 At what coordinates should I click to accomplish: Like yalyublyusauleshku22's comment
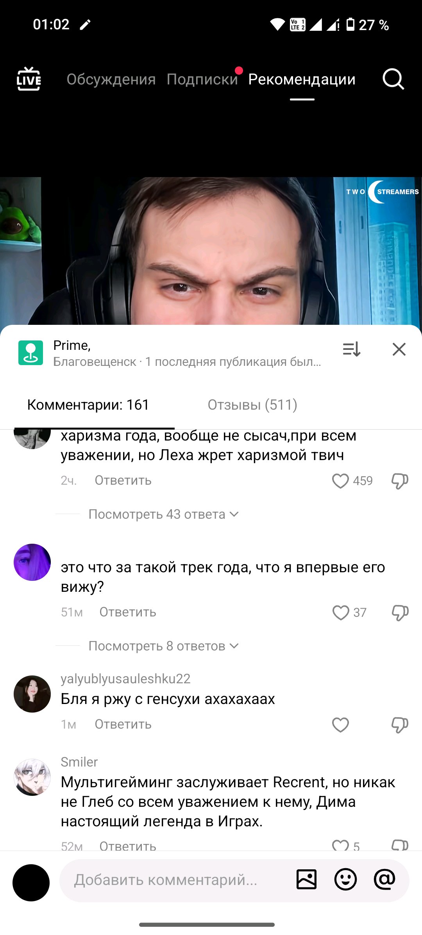[x=340, y=725]
